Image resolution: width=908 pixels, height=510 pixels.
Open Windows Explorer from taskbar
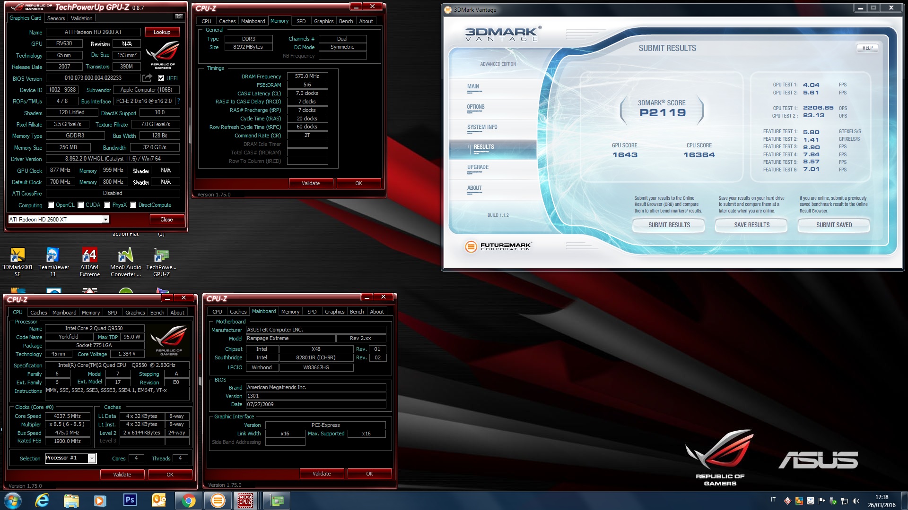pyautogui.click(x=71, y=501)
